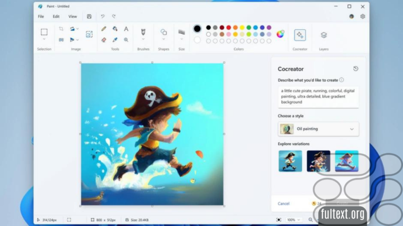This screenshot has width=403, height=226.
Task: Select the Eraser tool
Action: coord(104,40)
